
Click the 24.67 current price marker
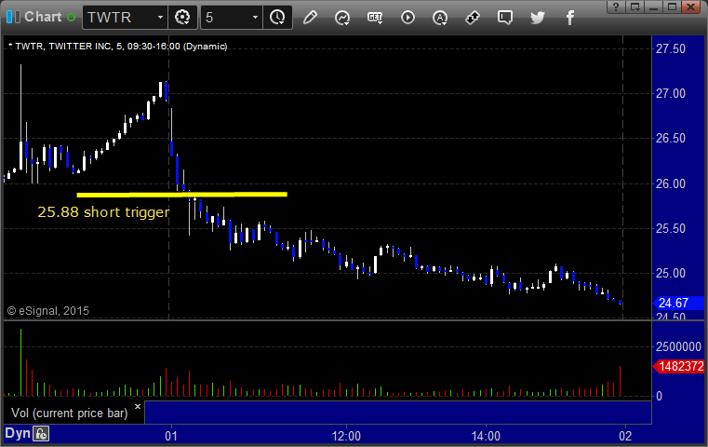pos(678,303)
